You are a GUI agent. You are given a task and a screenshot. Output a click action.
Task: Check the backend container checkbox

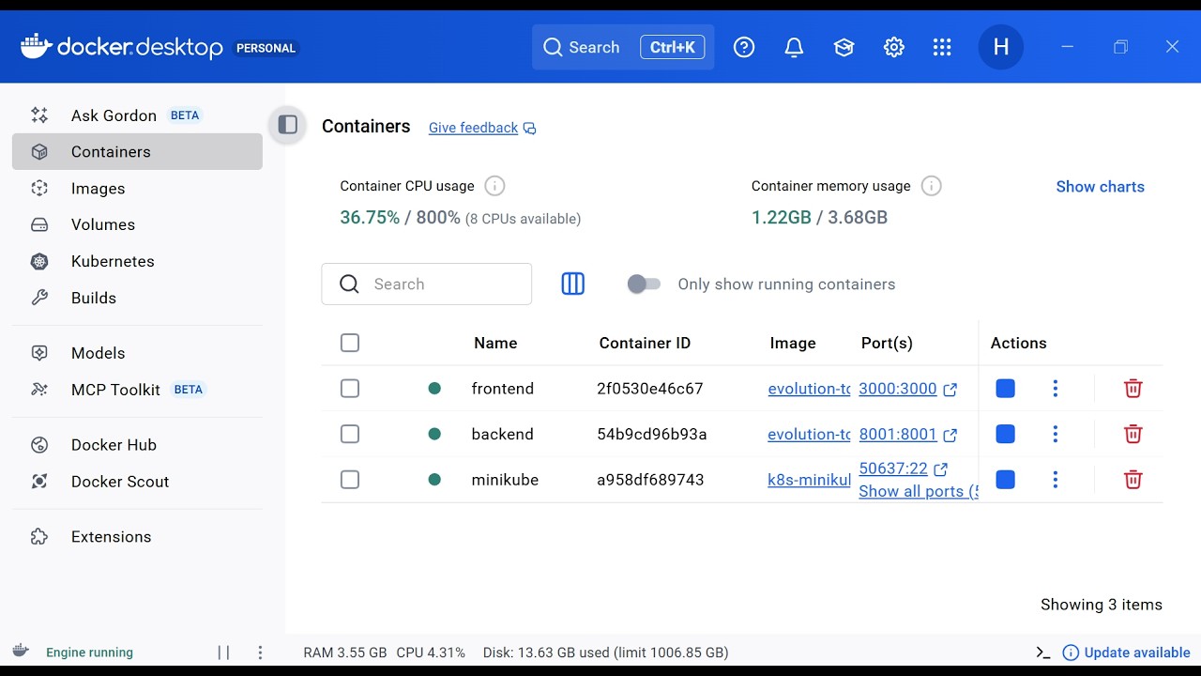coord(350,434)
